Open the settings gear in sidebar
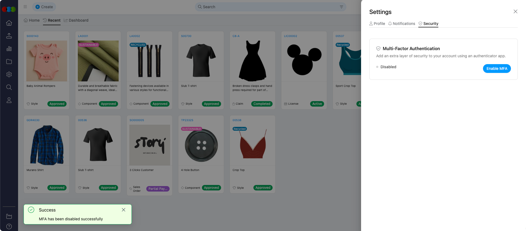 point(9,75)
